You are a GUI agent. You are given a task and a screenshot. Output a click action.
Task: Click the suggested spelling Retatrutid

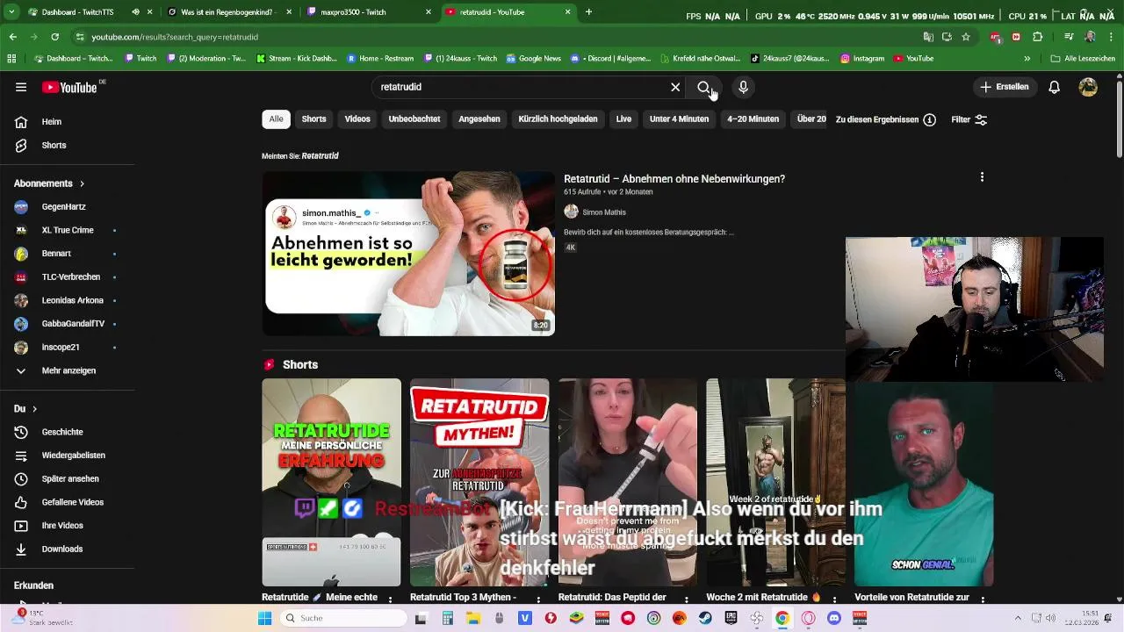click(x=320, y=156)
